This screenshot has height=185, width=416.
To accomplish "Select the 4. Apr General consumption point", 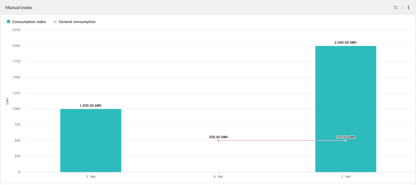I will (218, 141).
